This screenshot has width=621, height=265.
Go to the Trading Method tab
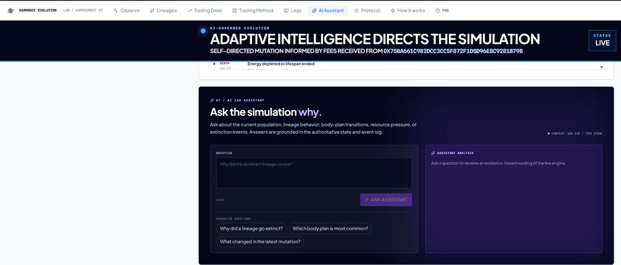point(253,11)
